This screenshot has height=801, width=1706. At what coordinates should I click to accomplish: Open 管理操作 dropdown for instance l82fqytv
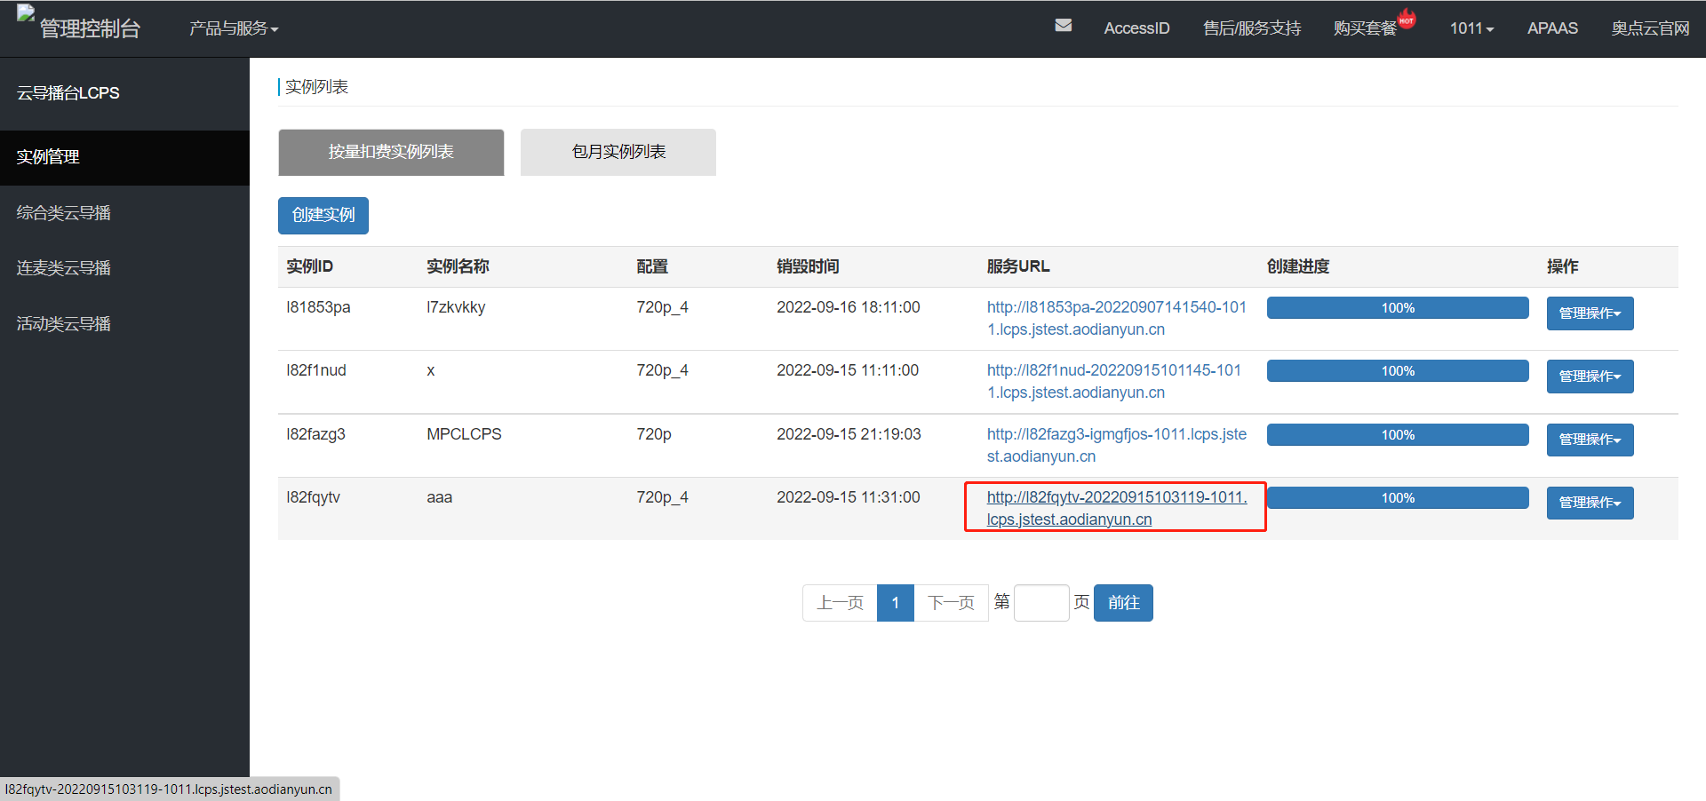[x=1589, y=503]
